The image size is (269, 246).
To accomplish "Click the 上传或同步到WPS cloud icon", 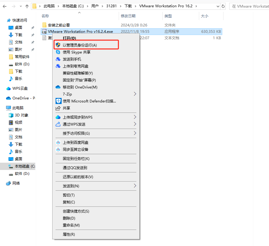I will pos(58,117).
